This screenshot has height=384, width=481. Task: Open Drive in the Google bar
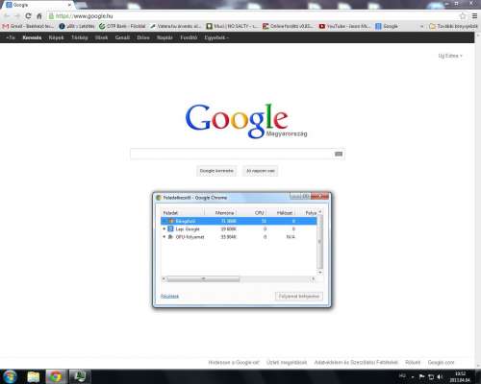[143, 37]
